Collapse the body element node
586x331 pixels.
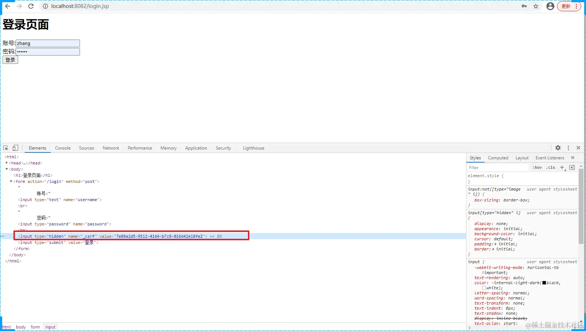[7, 169]
